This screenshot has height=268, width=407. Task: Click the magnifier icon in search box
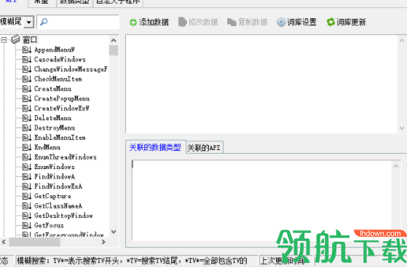point(44,22)
